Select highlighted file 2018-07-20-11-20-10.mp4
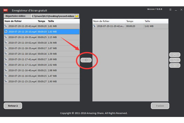 tap(22, 32)
